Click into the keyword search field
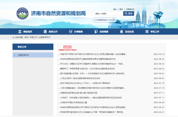The height and width of the screenshot is (117, 178). click(108, 14)
